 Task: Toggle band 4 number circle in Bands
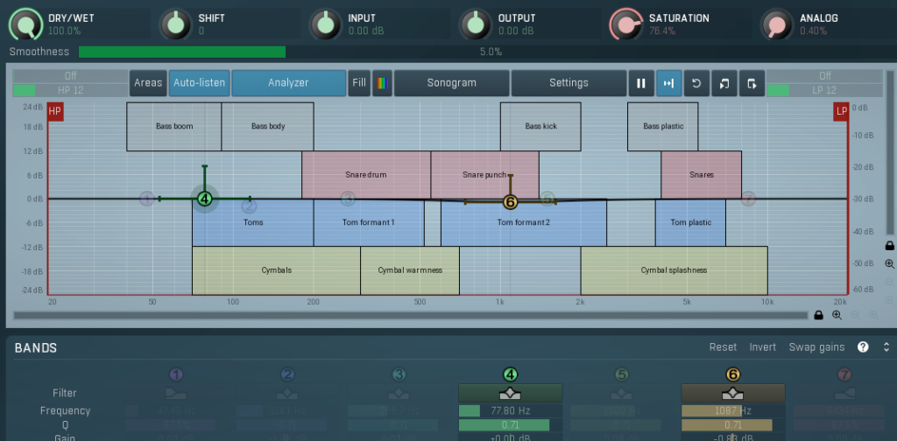coord(510,374)
